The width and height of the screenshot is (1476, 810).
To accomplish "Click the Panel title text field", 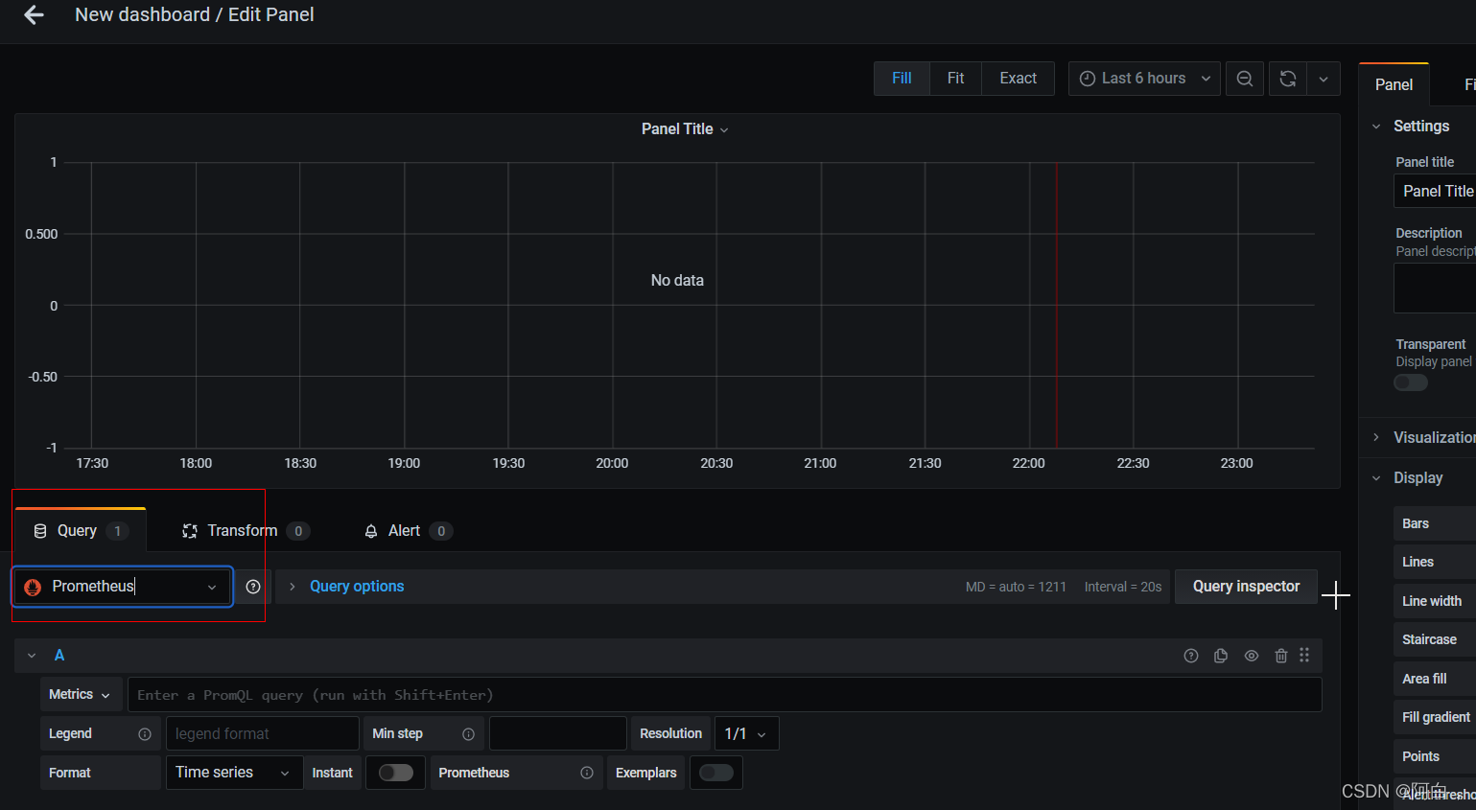I will pos(1435,191).
